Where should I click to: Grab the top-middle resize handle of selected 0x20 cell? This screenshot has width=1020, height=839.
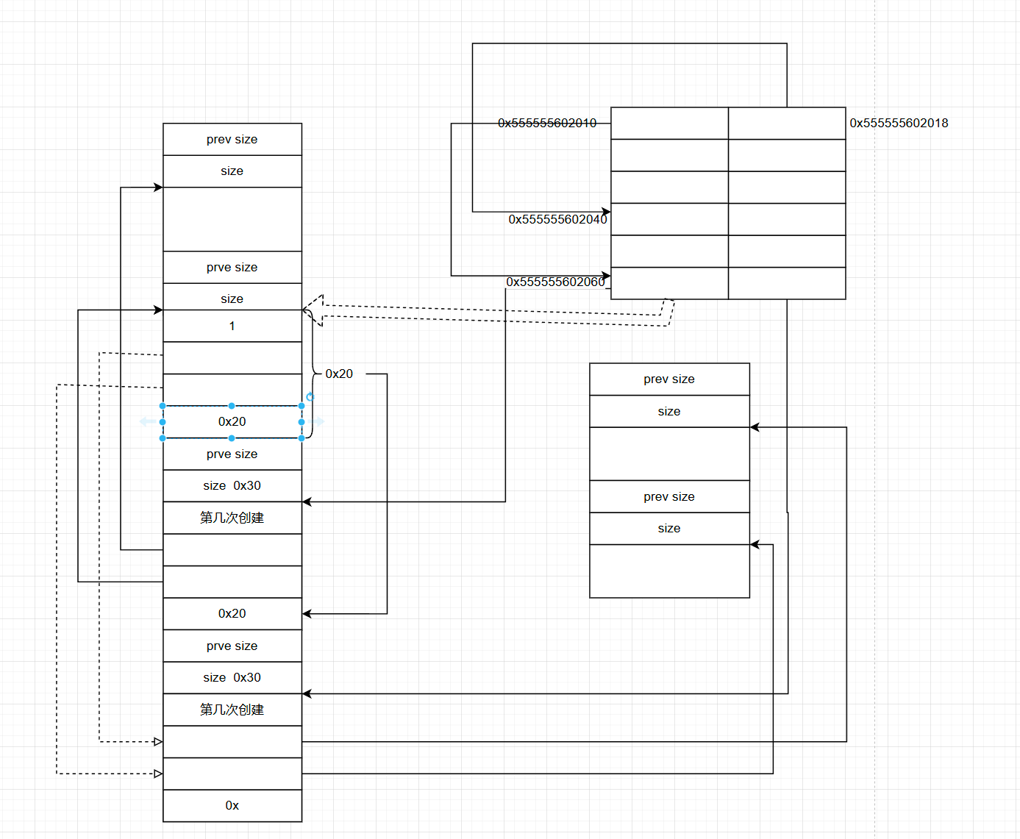point(232,406)
